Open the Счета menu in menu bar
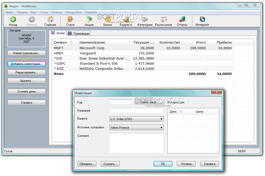The height and width of the screenshot is (176, 265). pyautogui.click(x=44, y=12)
